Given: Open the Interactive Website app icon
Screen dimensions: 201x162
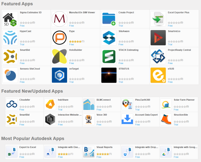Looking at the screenshot, I should click(50, 119).
